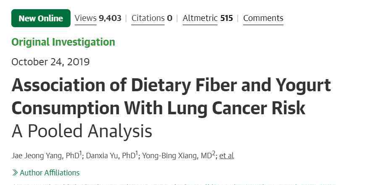Select author Danxia Yu, PhD
The width and height of the screenshot is (375, 185).
pos(111,156)
